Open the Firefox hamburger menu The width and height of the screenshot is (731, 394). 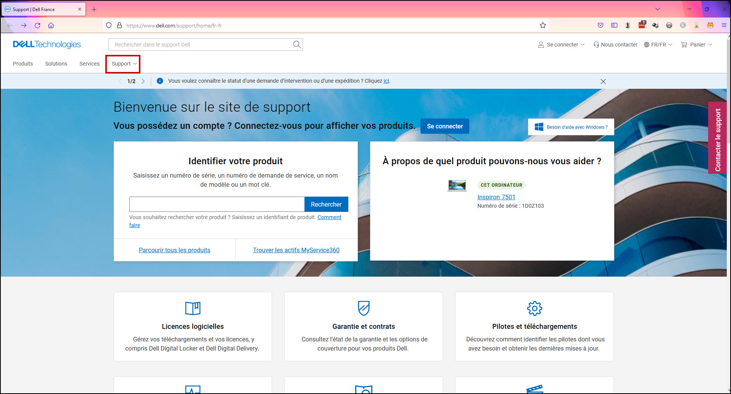point(724,26)
